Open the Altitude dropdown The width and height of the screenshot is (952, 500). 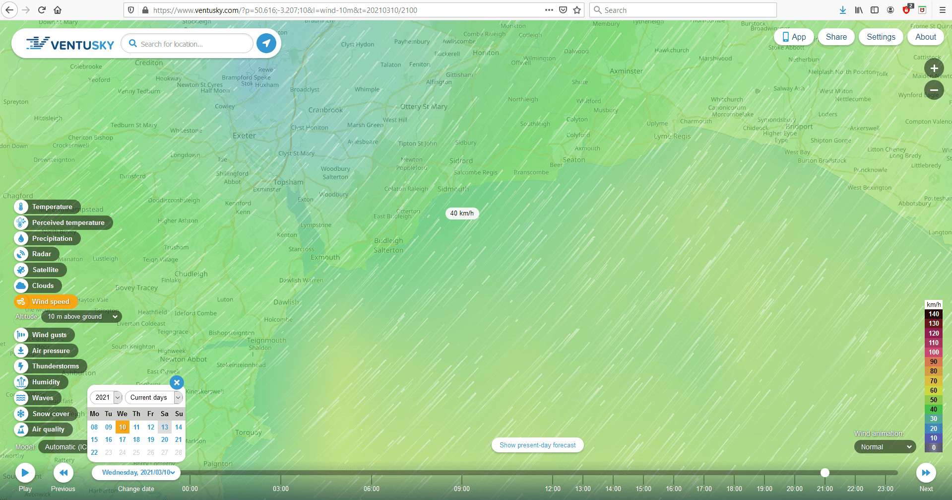[82, 317]
